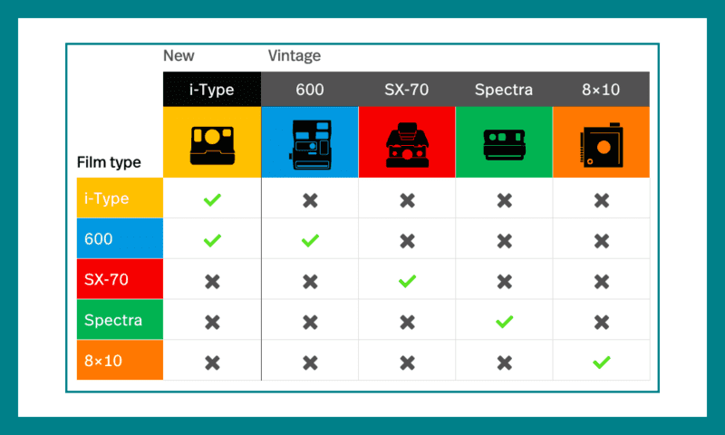Click cross for i-Type film, SX-70 camera
This screenshot has width=725, height=435.
[x=407, y=200]
